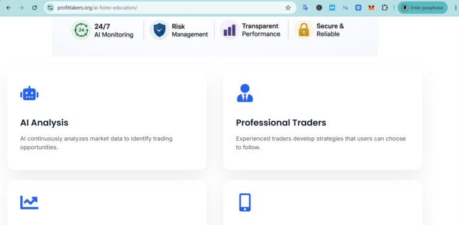Focus the address bar showing profittakers.org URL

170,8
